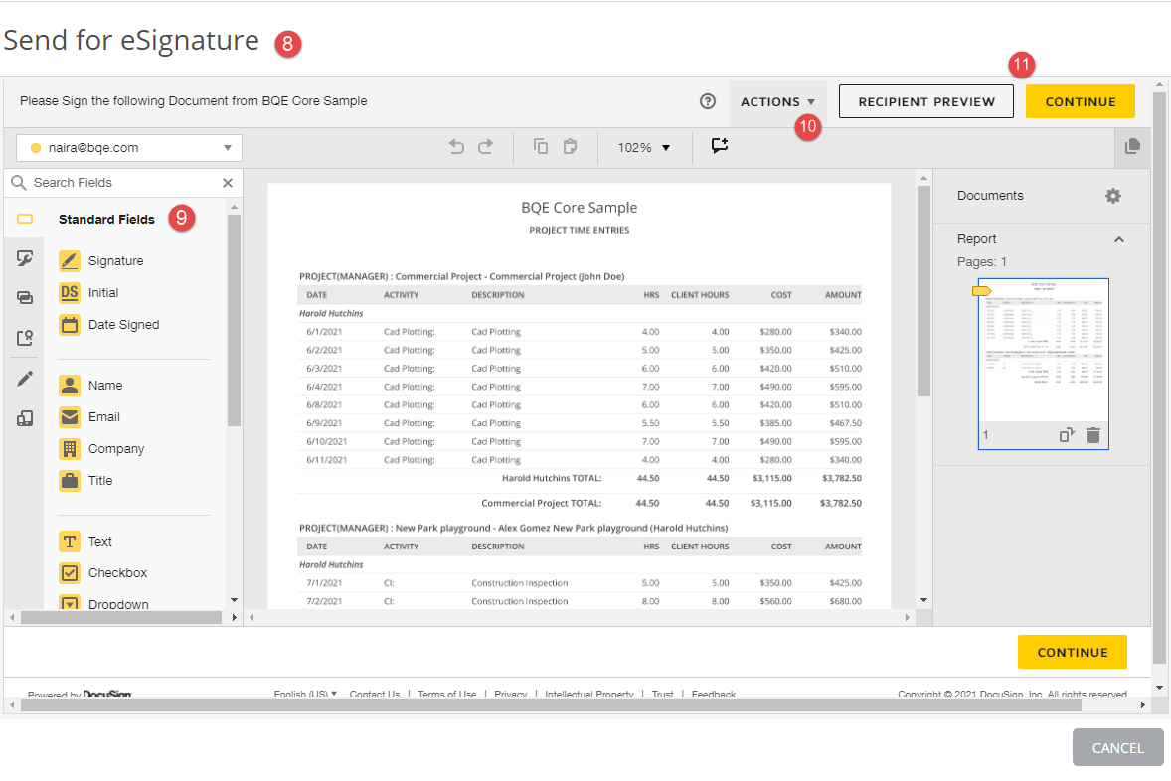Viewport: 1171px width, 781px height.
Task: Click the $467.50 amount cell
Action: 845,423
